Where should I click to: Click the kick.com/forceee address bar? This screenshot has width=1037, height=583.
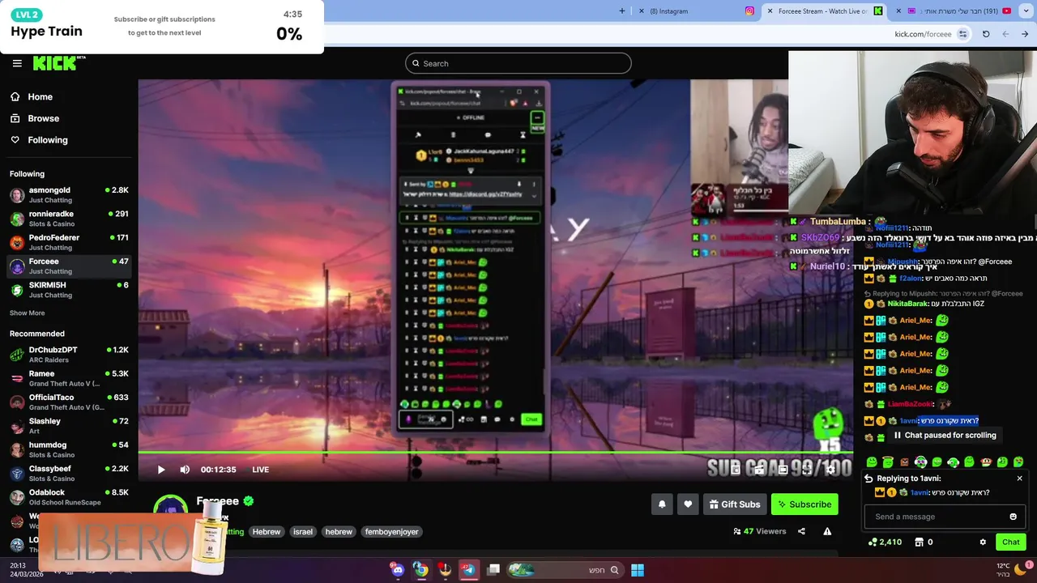tap(922, 34)
